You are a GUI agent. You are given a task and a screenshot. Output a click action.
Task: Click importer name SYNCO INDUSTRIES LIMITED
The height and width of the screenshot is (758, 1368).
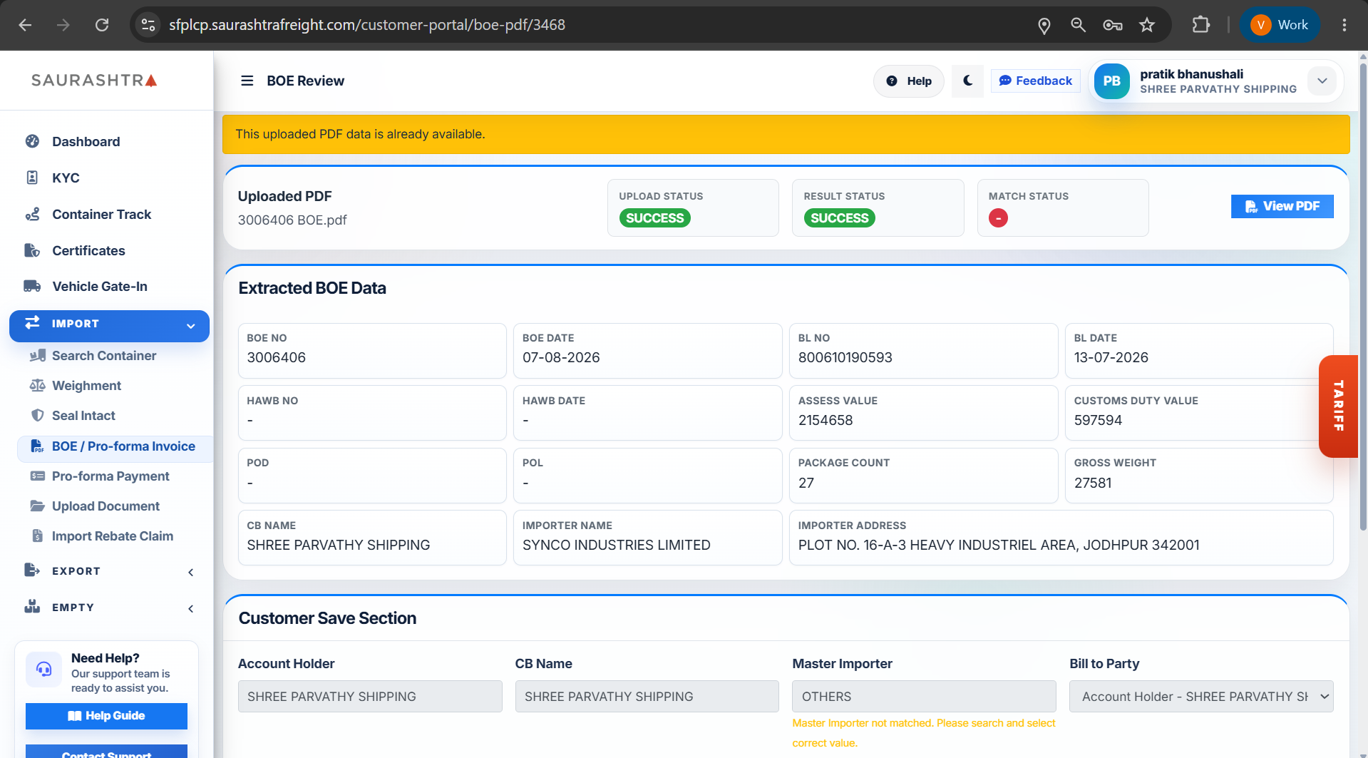[x=616, y=545]
